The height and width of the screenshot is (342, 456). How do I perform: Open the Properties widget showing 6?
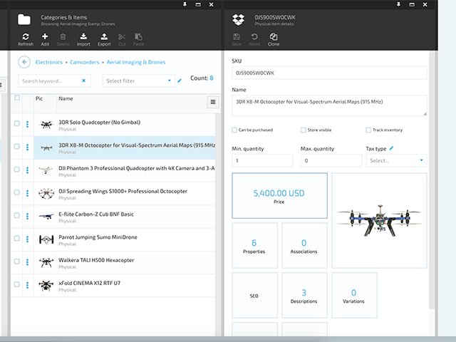pos(254,245)
